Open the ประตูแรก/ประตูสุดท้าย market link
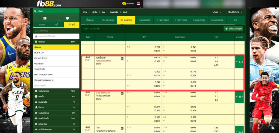The image size is (279, 133). coord(56,80)
